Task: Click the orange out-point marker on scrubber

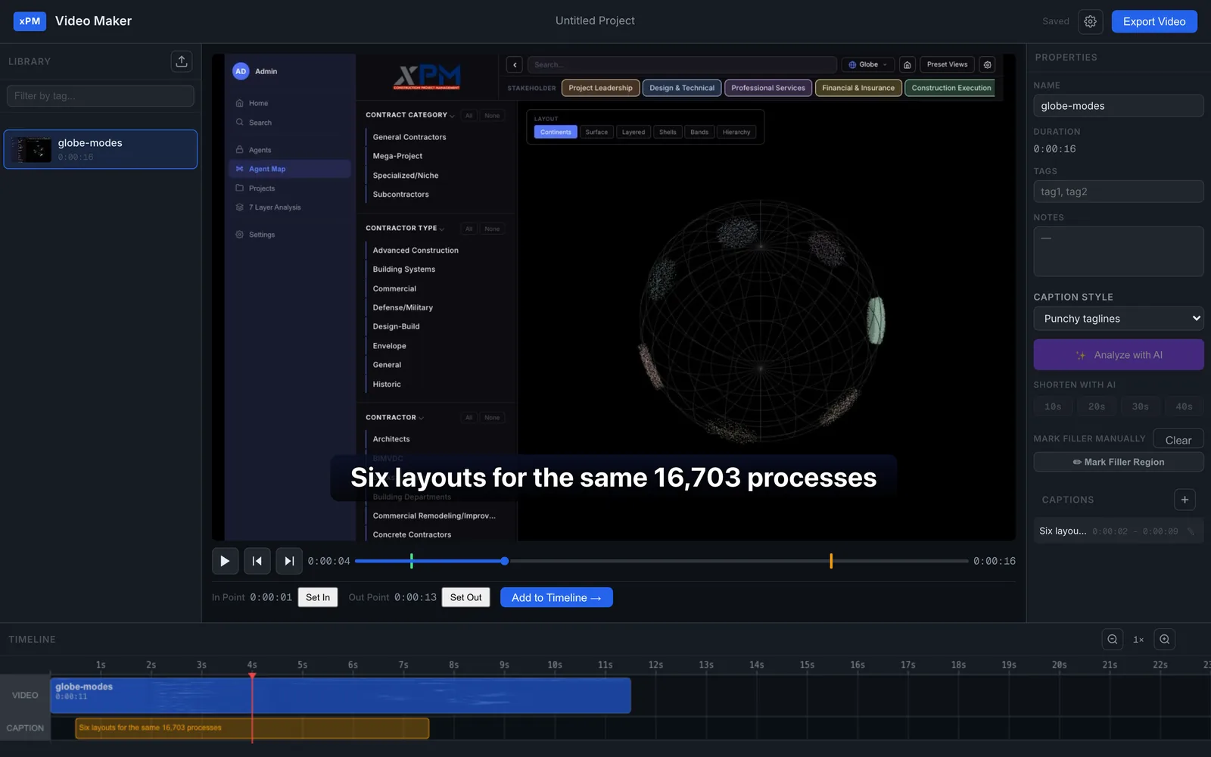Action: tap(831, 561)
